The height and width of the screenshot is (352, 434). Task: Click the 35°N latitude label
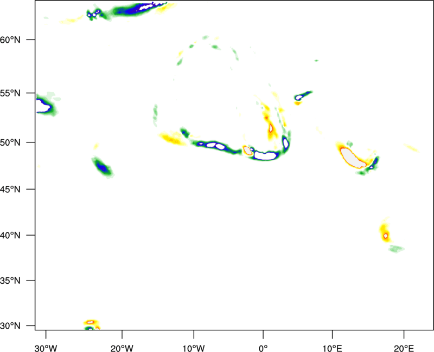(10, 281)
